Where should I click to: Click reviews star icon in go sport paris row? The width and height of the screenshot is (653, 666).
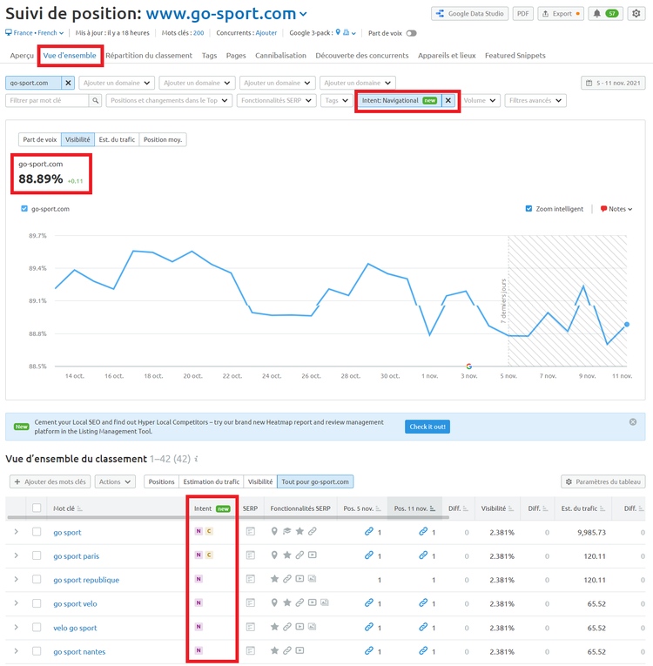pos(287,555)
